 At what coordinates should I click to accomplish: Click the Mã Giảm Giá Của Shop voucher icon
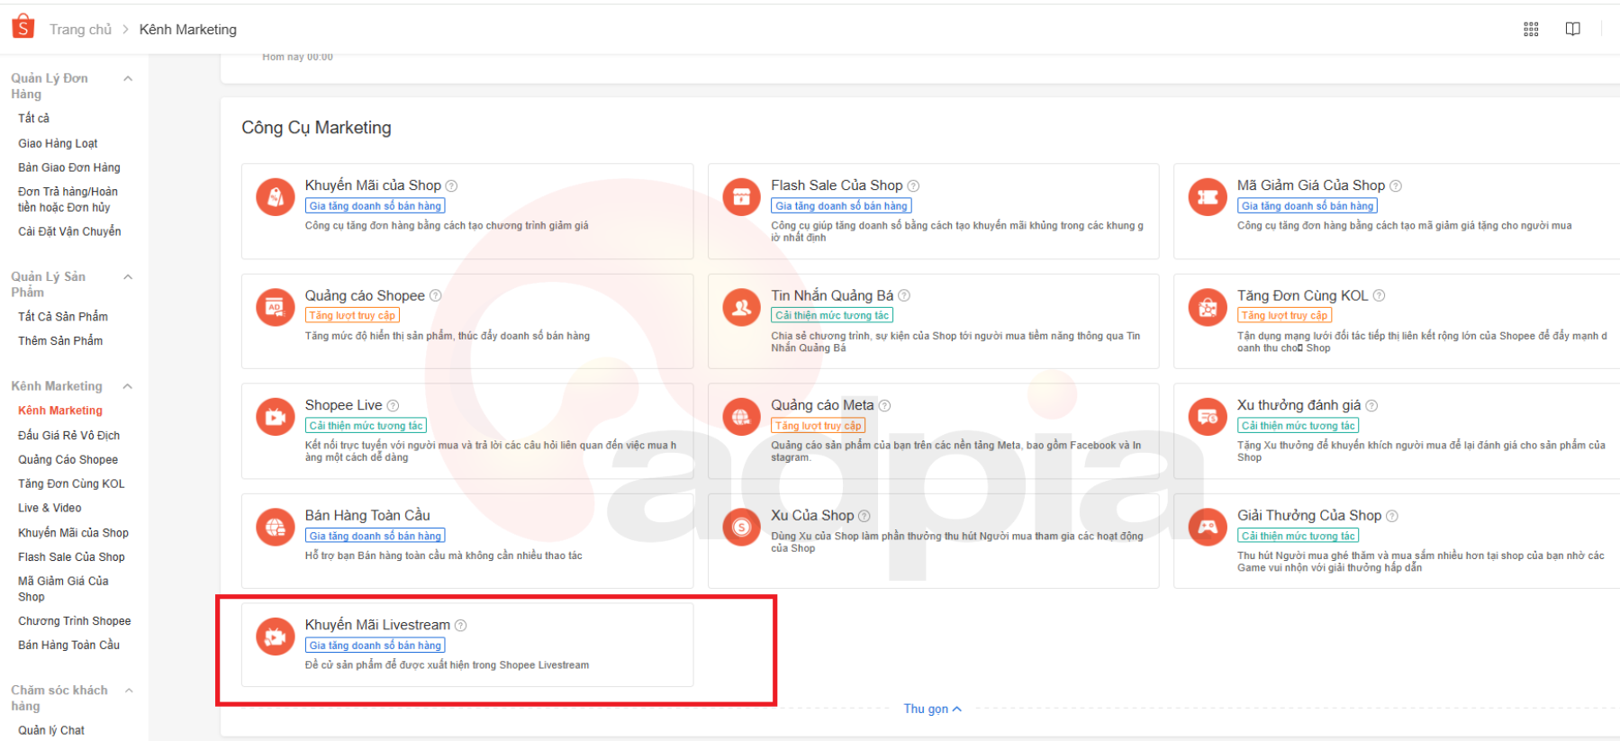1208,196
